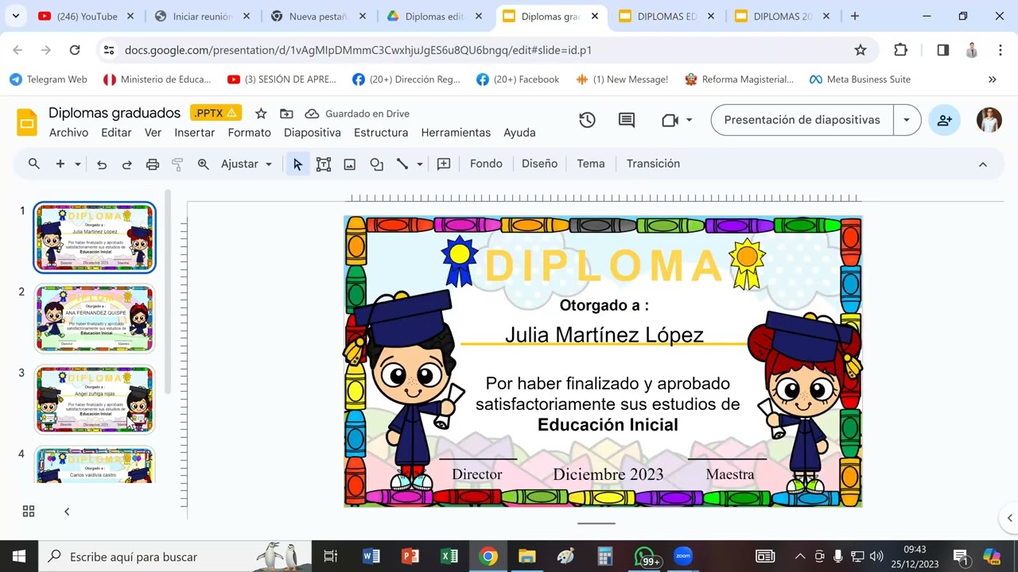Click the document title Diplomas graduados
Image resolution: width=1018 pixels, height=572 pixels.
pos(115,113)
